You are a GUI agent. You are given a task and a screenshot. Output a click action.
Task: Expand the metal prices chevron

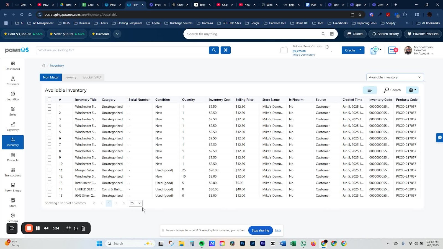(x=117, y=34)
